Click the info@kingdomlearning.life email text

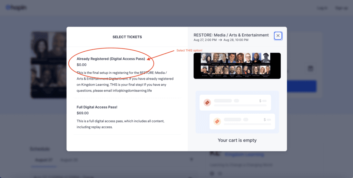[x=132, y=91]
